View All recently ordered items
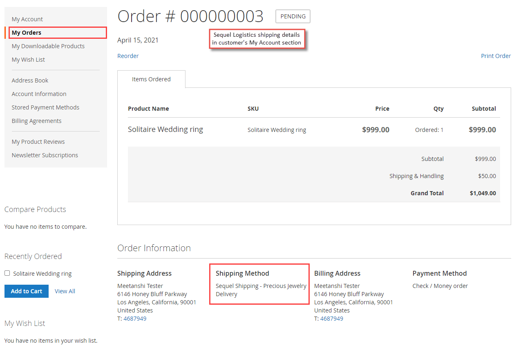Image resolution: width=514 pixels, height=348 pixels. (x=65, y=291)
